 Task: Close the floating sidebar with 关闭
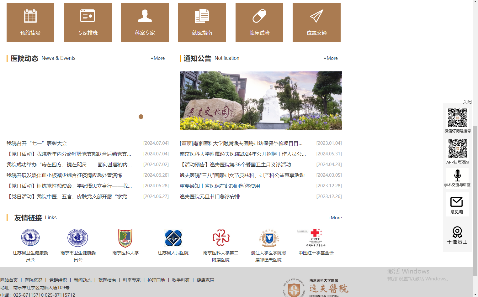[467, 102]
